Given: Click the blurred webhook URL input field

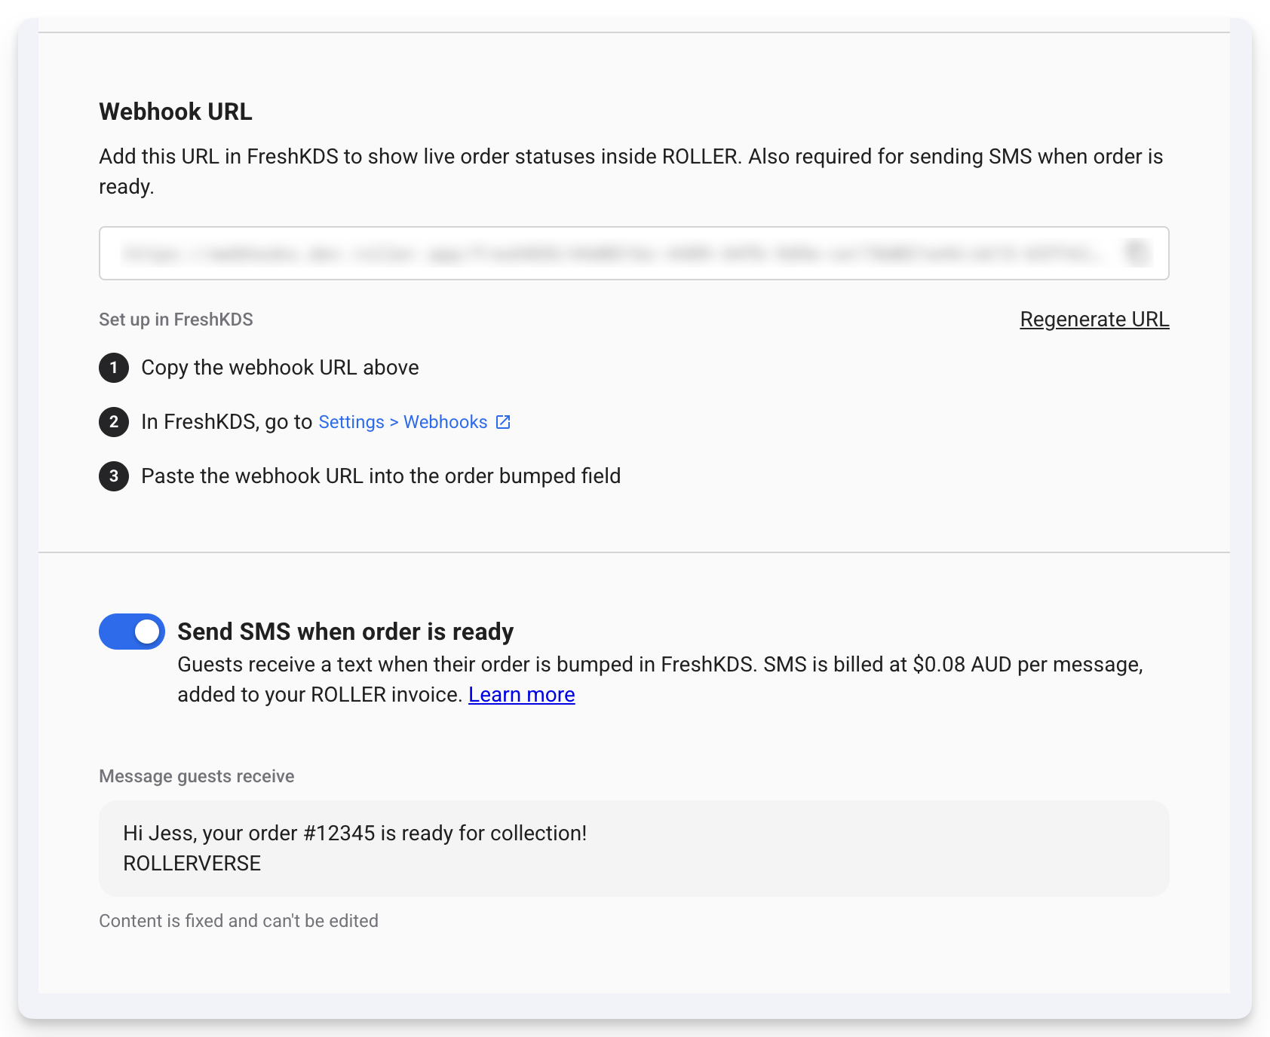Looking at the screenshot, I should click(634, 253).
